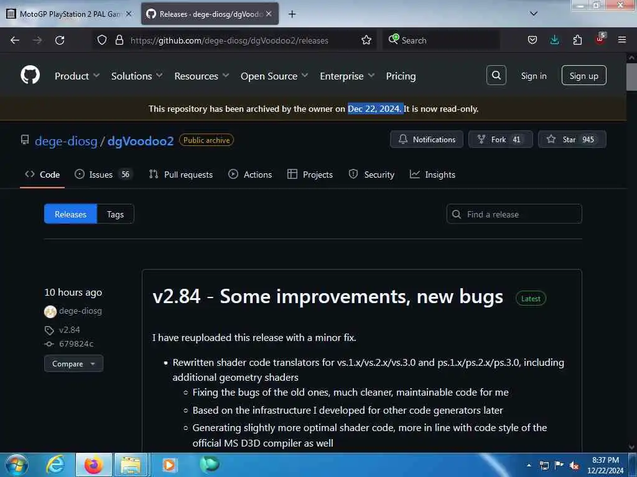Show hidden tray icons arrow

(x=529, y=465)
